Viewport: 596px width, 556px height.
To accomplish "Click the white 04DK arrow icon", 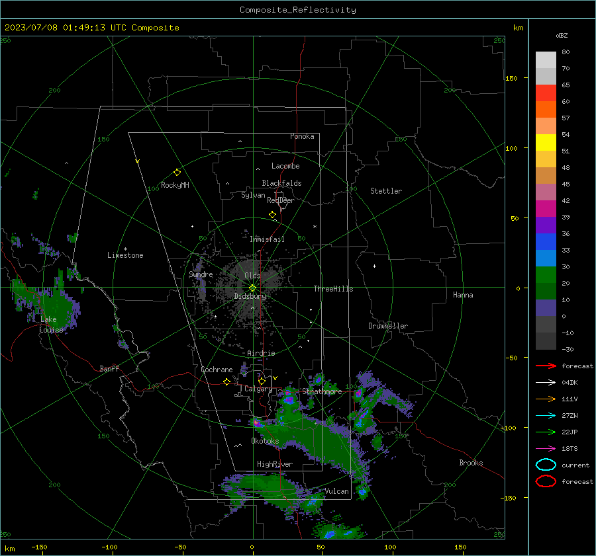I will pos(546,383).
